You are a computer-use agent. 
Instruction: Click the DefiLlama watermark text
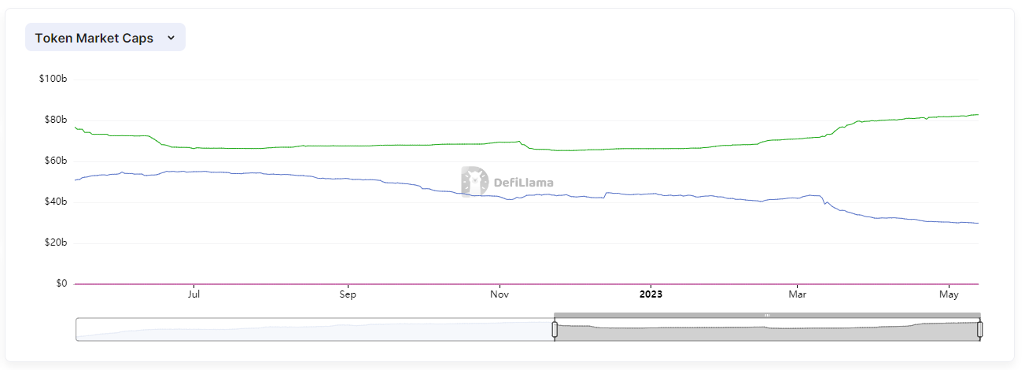[523, 183]
